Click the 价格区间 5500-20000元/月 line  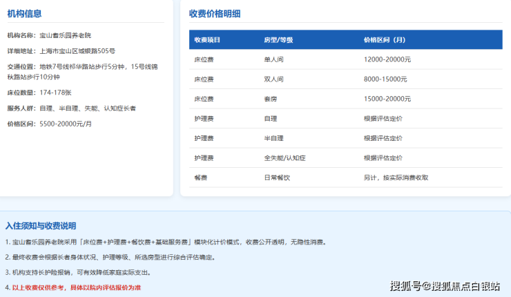(50, 124)
